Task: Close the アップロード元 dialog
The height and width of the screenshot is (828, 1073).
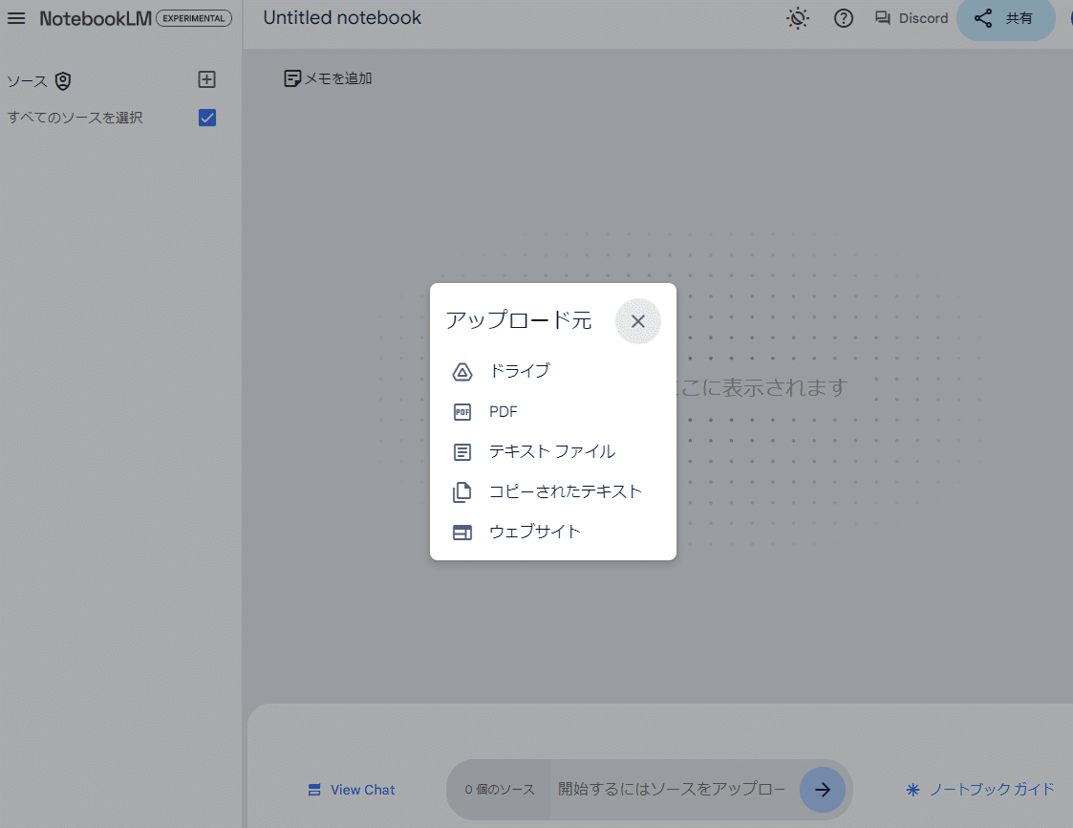Action: [637, 321]
